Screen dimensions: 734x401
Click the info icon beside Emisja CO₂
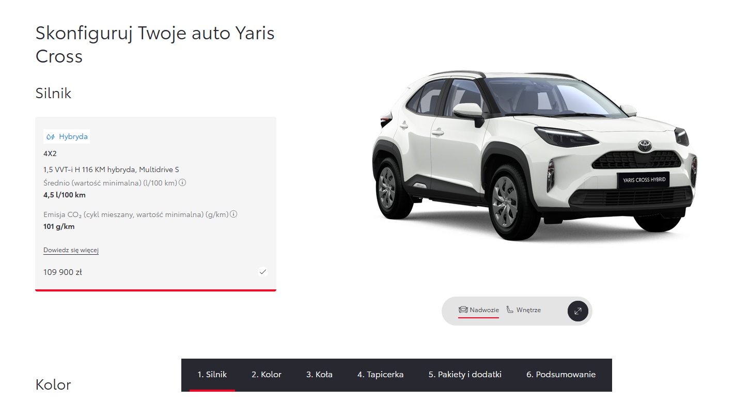tap(233, 214)
